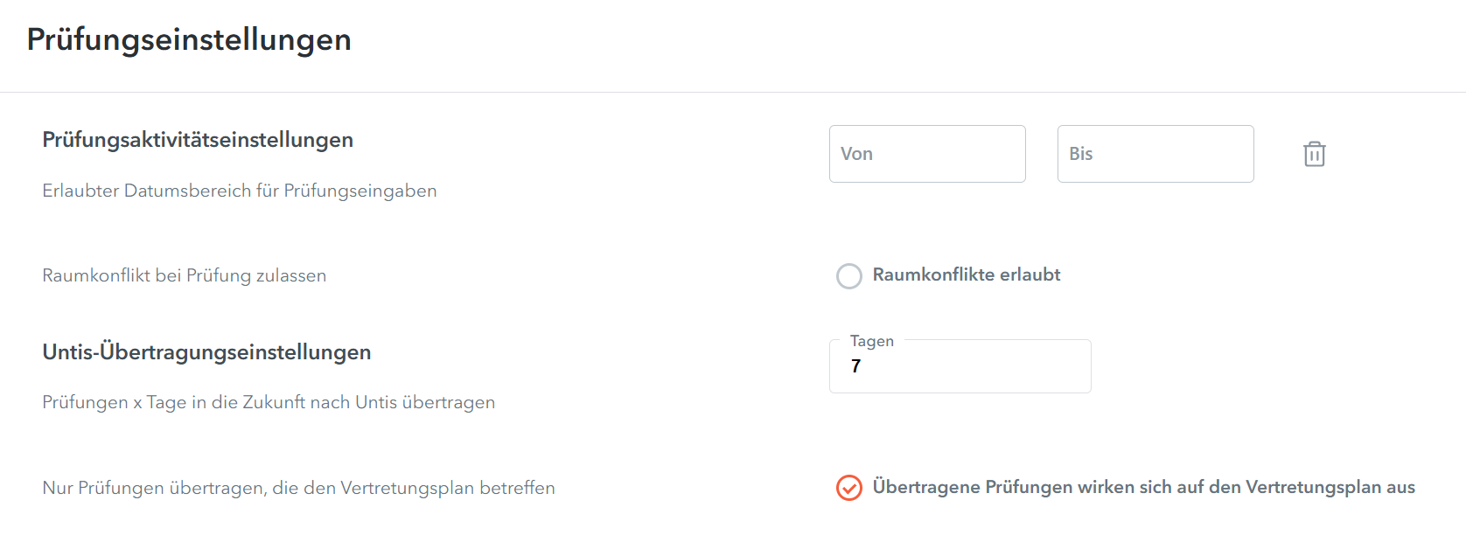Click the 'Von' placeholder text
Image resolution: width=1466 pixels, height=535 pixels.
tap(856, 154)
